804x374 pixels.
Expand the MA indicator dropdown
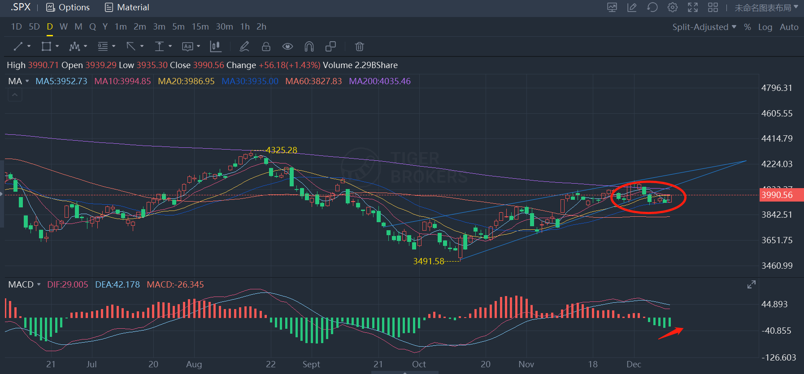point(27,81)
